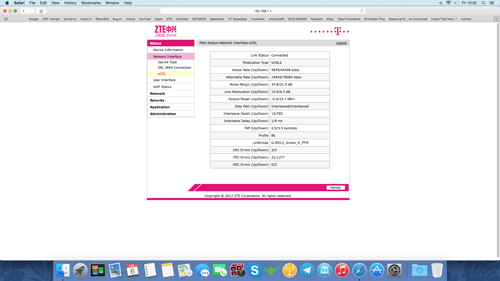Click the back navigation arrow
The image size is (500, 281).
24,11
